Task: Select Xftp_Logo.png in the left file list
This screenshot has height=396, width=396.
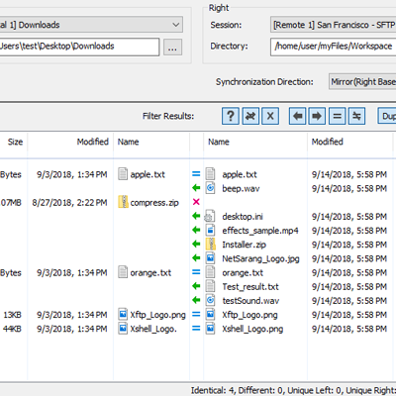Action: (157, 315)
